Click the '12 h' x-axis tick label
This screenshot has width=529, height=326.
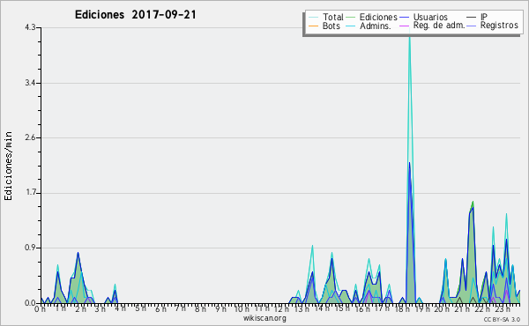(x=281, y=308)
